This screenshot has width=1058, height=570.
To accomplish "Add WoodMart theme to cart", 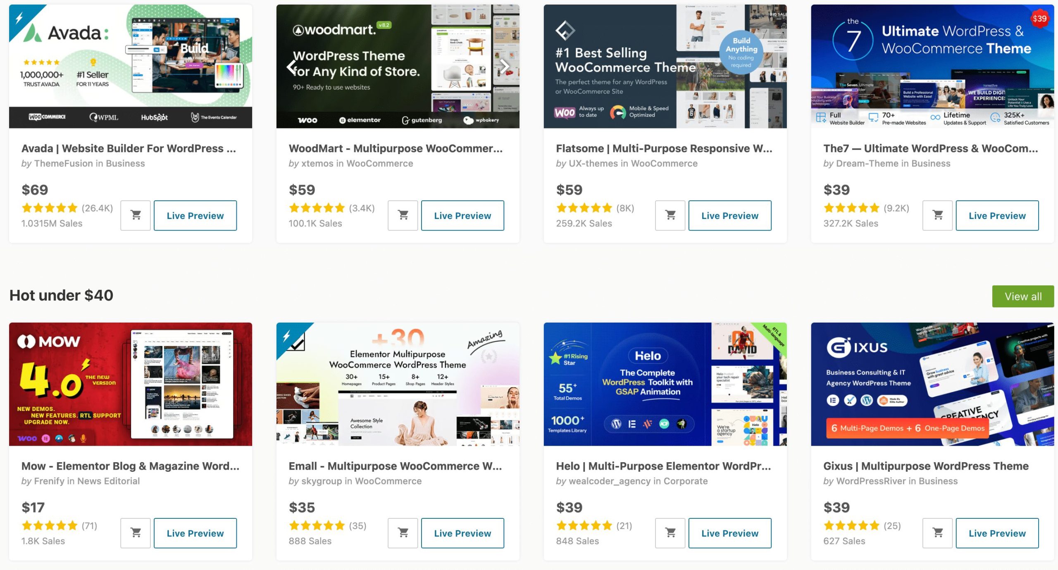I will pos(403,215).
